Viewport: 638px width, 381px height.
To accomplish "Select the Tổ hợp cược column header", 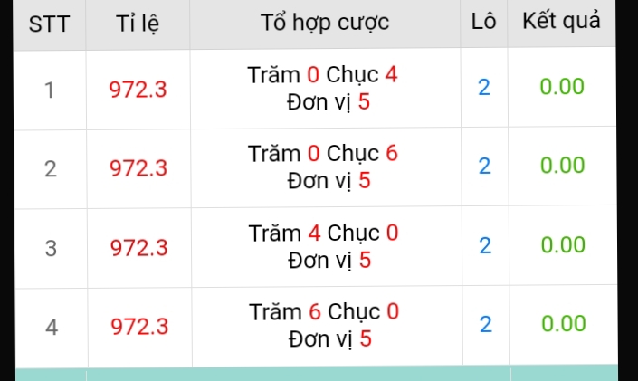I will coord(325,22).
